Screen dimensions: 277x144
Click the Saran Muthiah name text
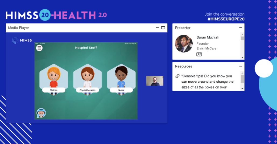[208, 37]
